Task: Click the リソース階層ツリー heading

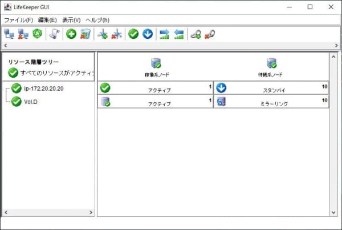Action: click(34, 62)
